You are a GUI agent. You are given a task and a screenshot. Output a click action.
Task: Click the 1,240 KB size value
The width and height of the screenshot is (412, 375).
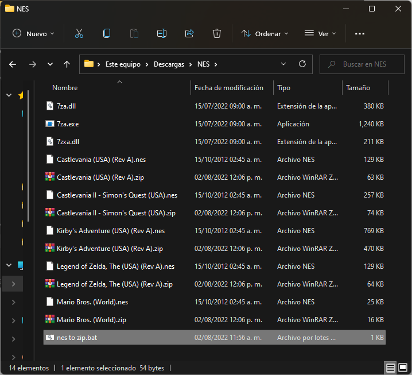[371, 123]
